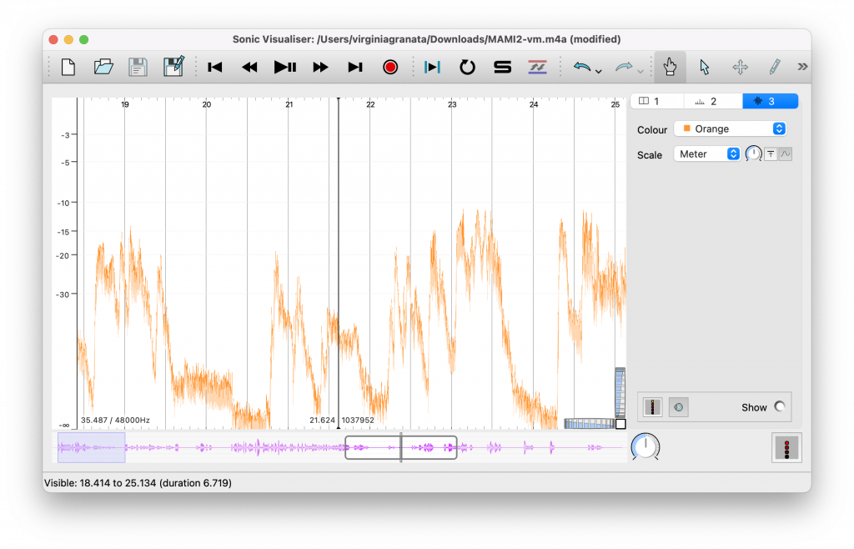
Task: Click the 24 second ruler mark
Action: tap(534, 104)
